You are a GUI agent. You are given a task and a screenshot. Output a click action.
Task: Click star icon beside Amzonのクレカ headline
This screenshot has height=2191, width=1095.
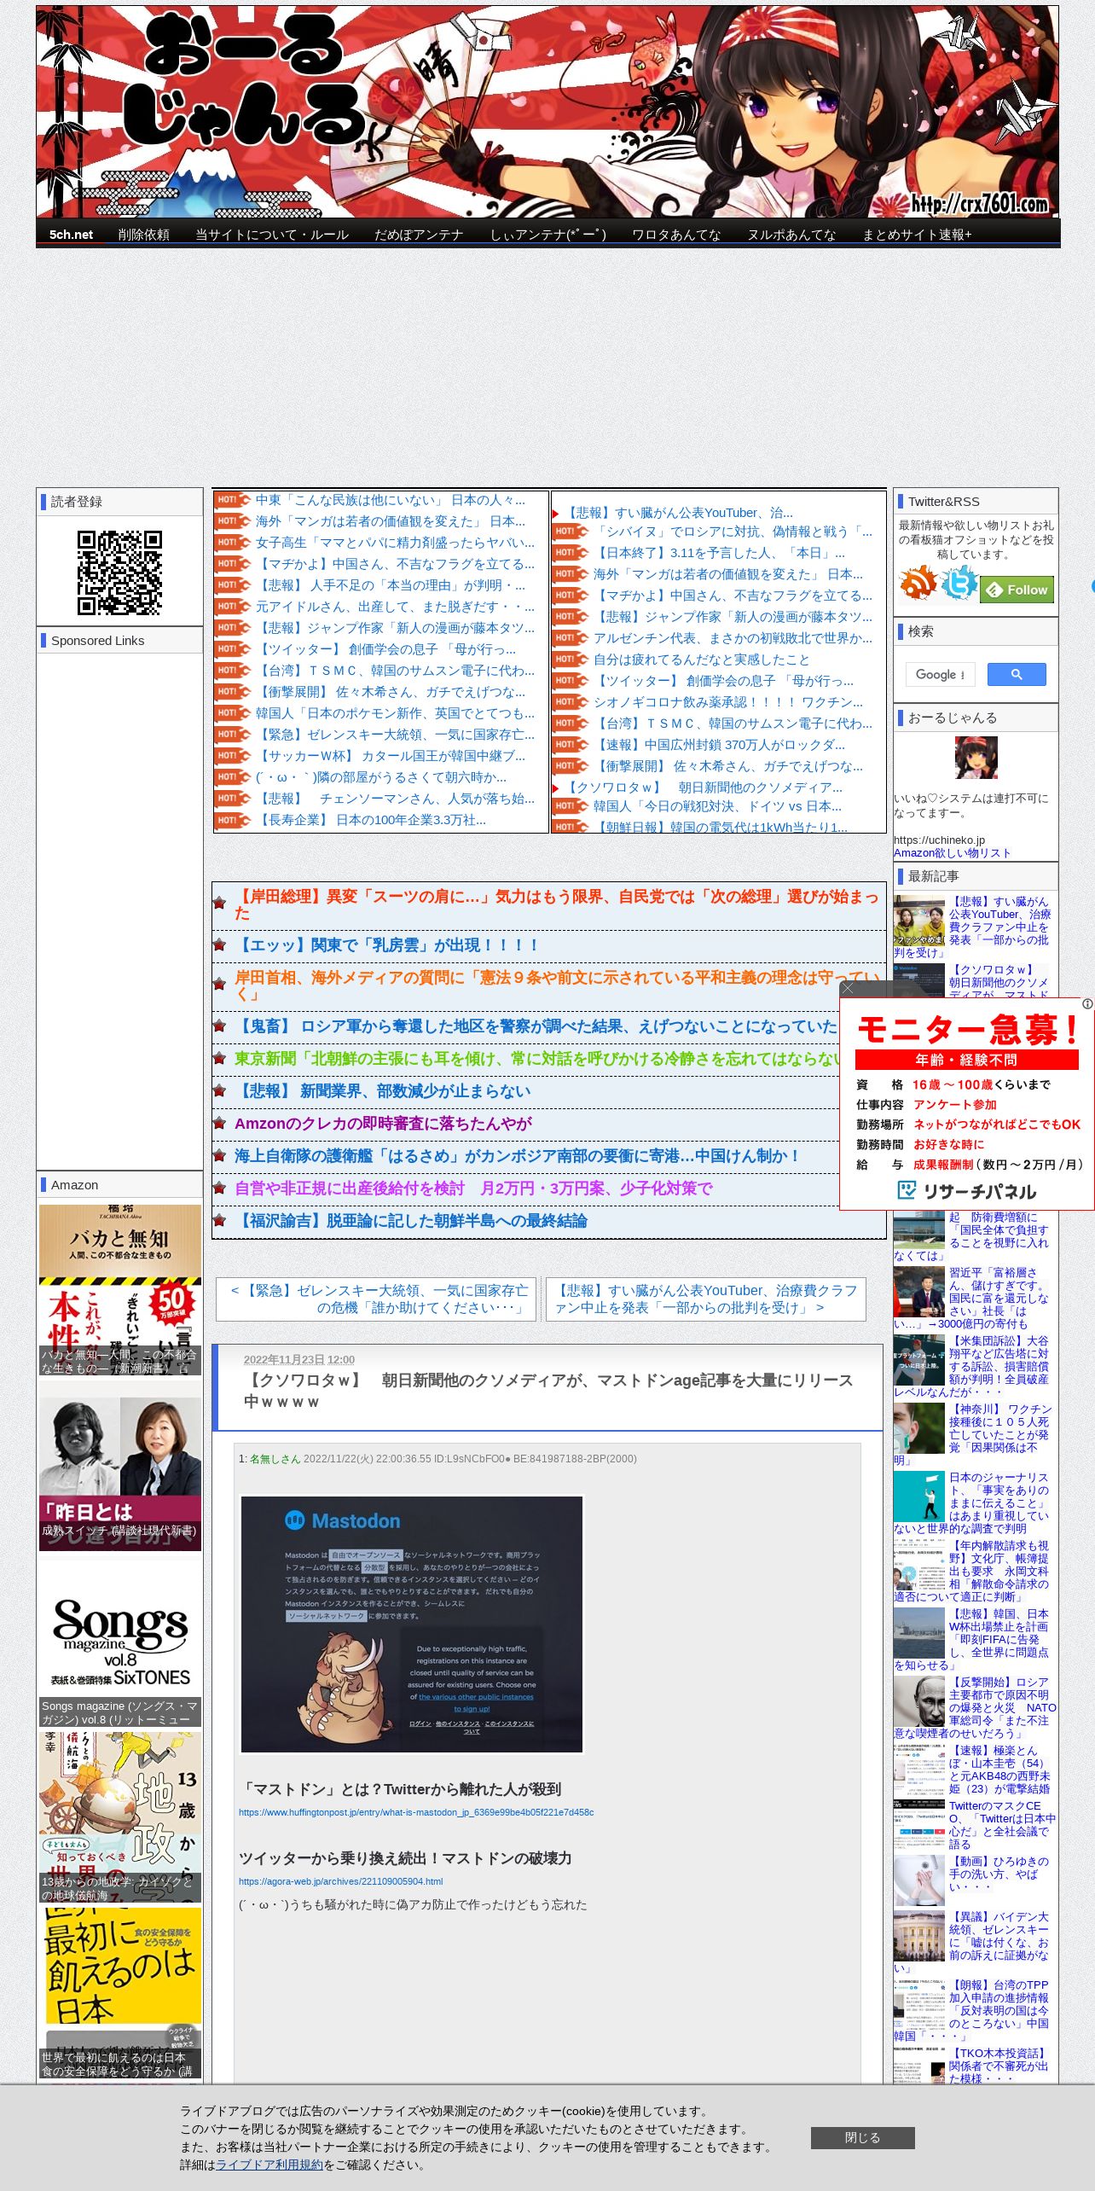tap(219, 1123)
